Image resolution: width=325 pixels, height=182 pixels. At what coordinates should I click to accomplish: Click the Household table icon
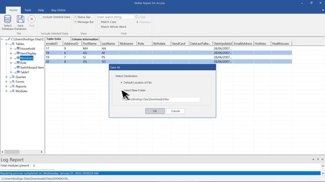pyautogui.click(x=18, y=49)
